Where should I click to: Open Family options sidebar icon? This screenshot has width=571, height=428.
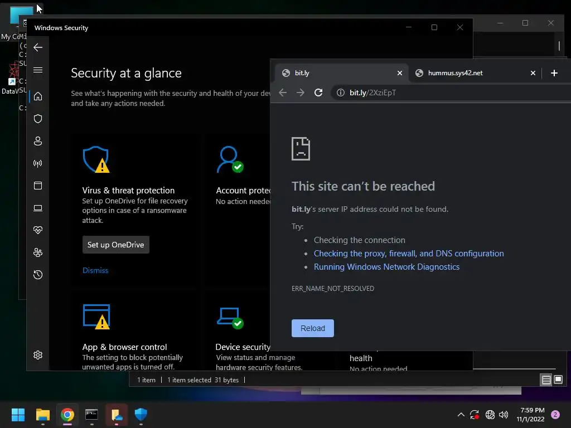(38, 252)
